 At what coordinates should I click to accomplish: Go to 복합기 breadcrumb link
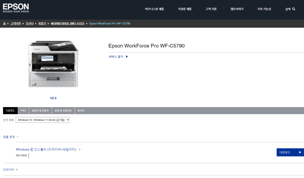coord(42,24)
